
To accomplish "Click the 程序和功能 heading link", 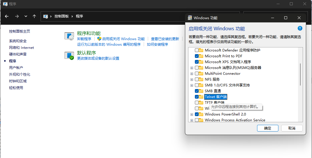I will pyautogui.click(x=89, y=33).
